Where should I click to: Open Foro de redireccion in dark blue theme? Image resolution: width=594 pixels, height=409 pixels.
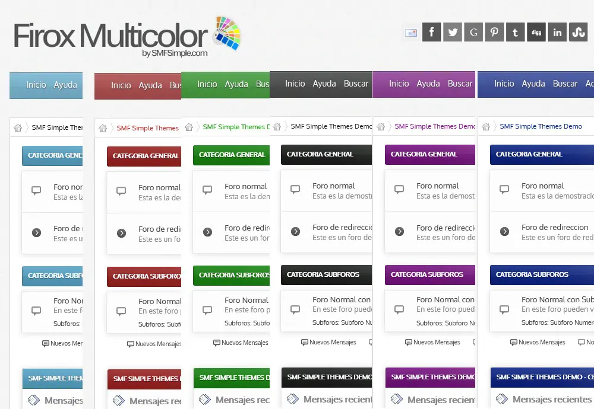point(555,228)
